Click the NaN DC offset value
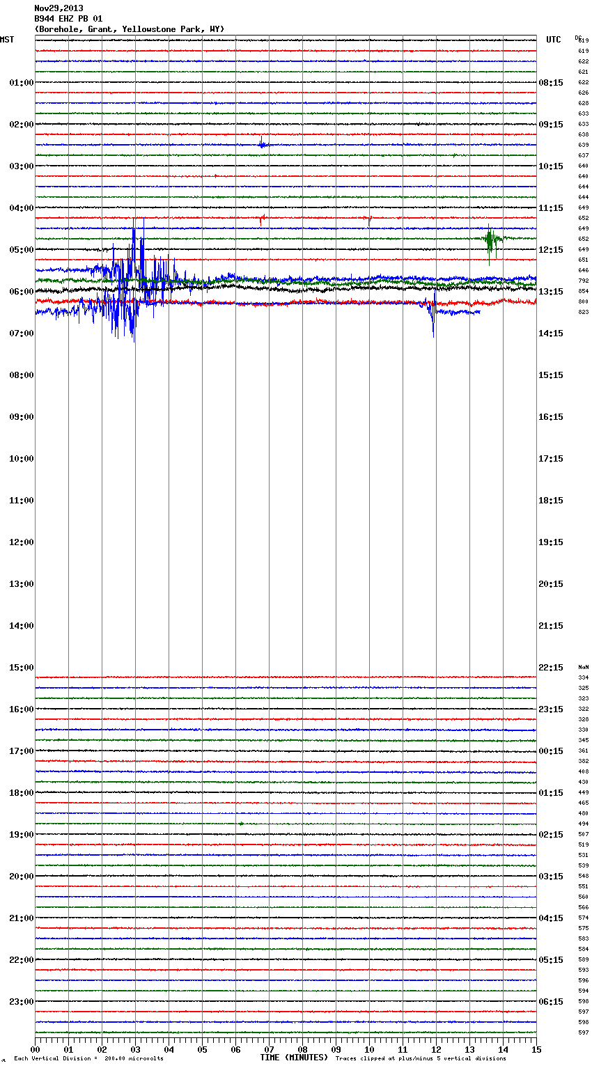 [583, 667]
